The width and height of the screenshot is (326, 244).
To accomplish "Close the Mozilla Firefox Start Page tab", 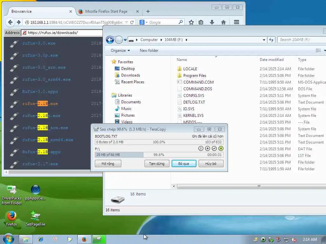I will (138, 11).
